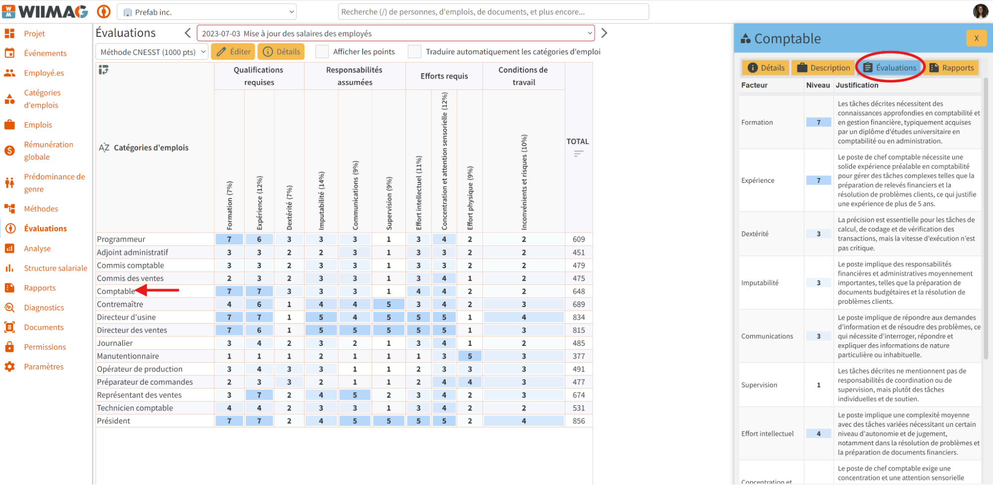Click the Comptable panel vertical scrollbar
Image resolution: width=993 pixels, height=485 pixels.
coord(986,219)
